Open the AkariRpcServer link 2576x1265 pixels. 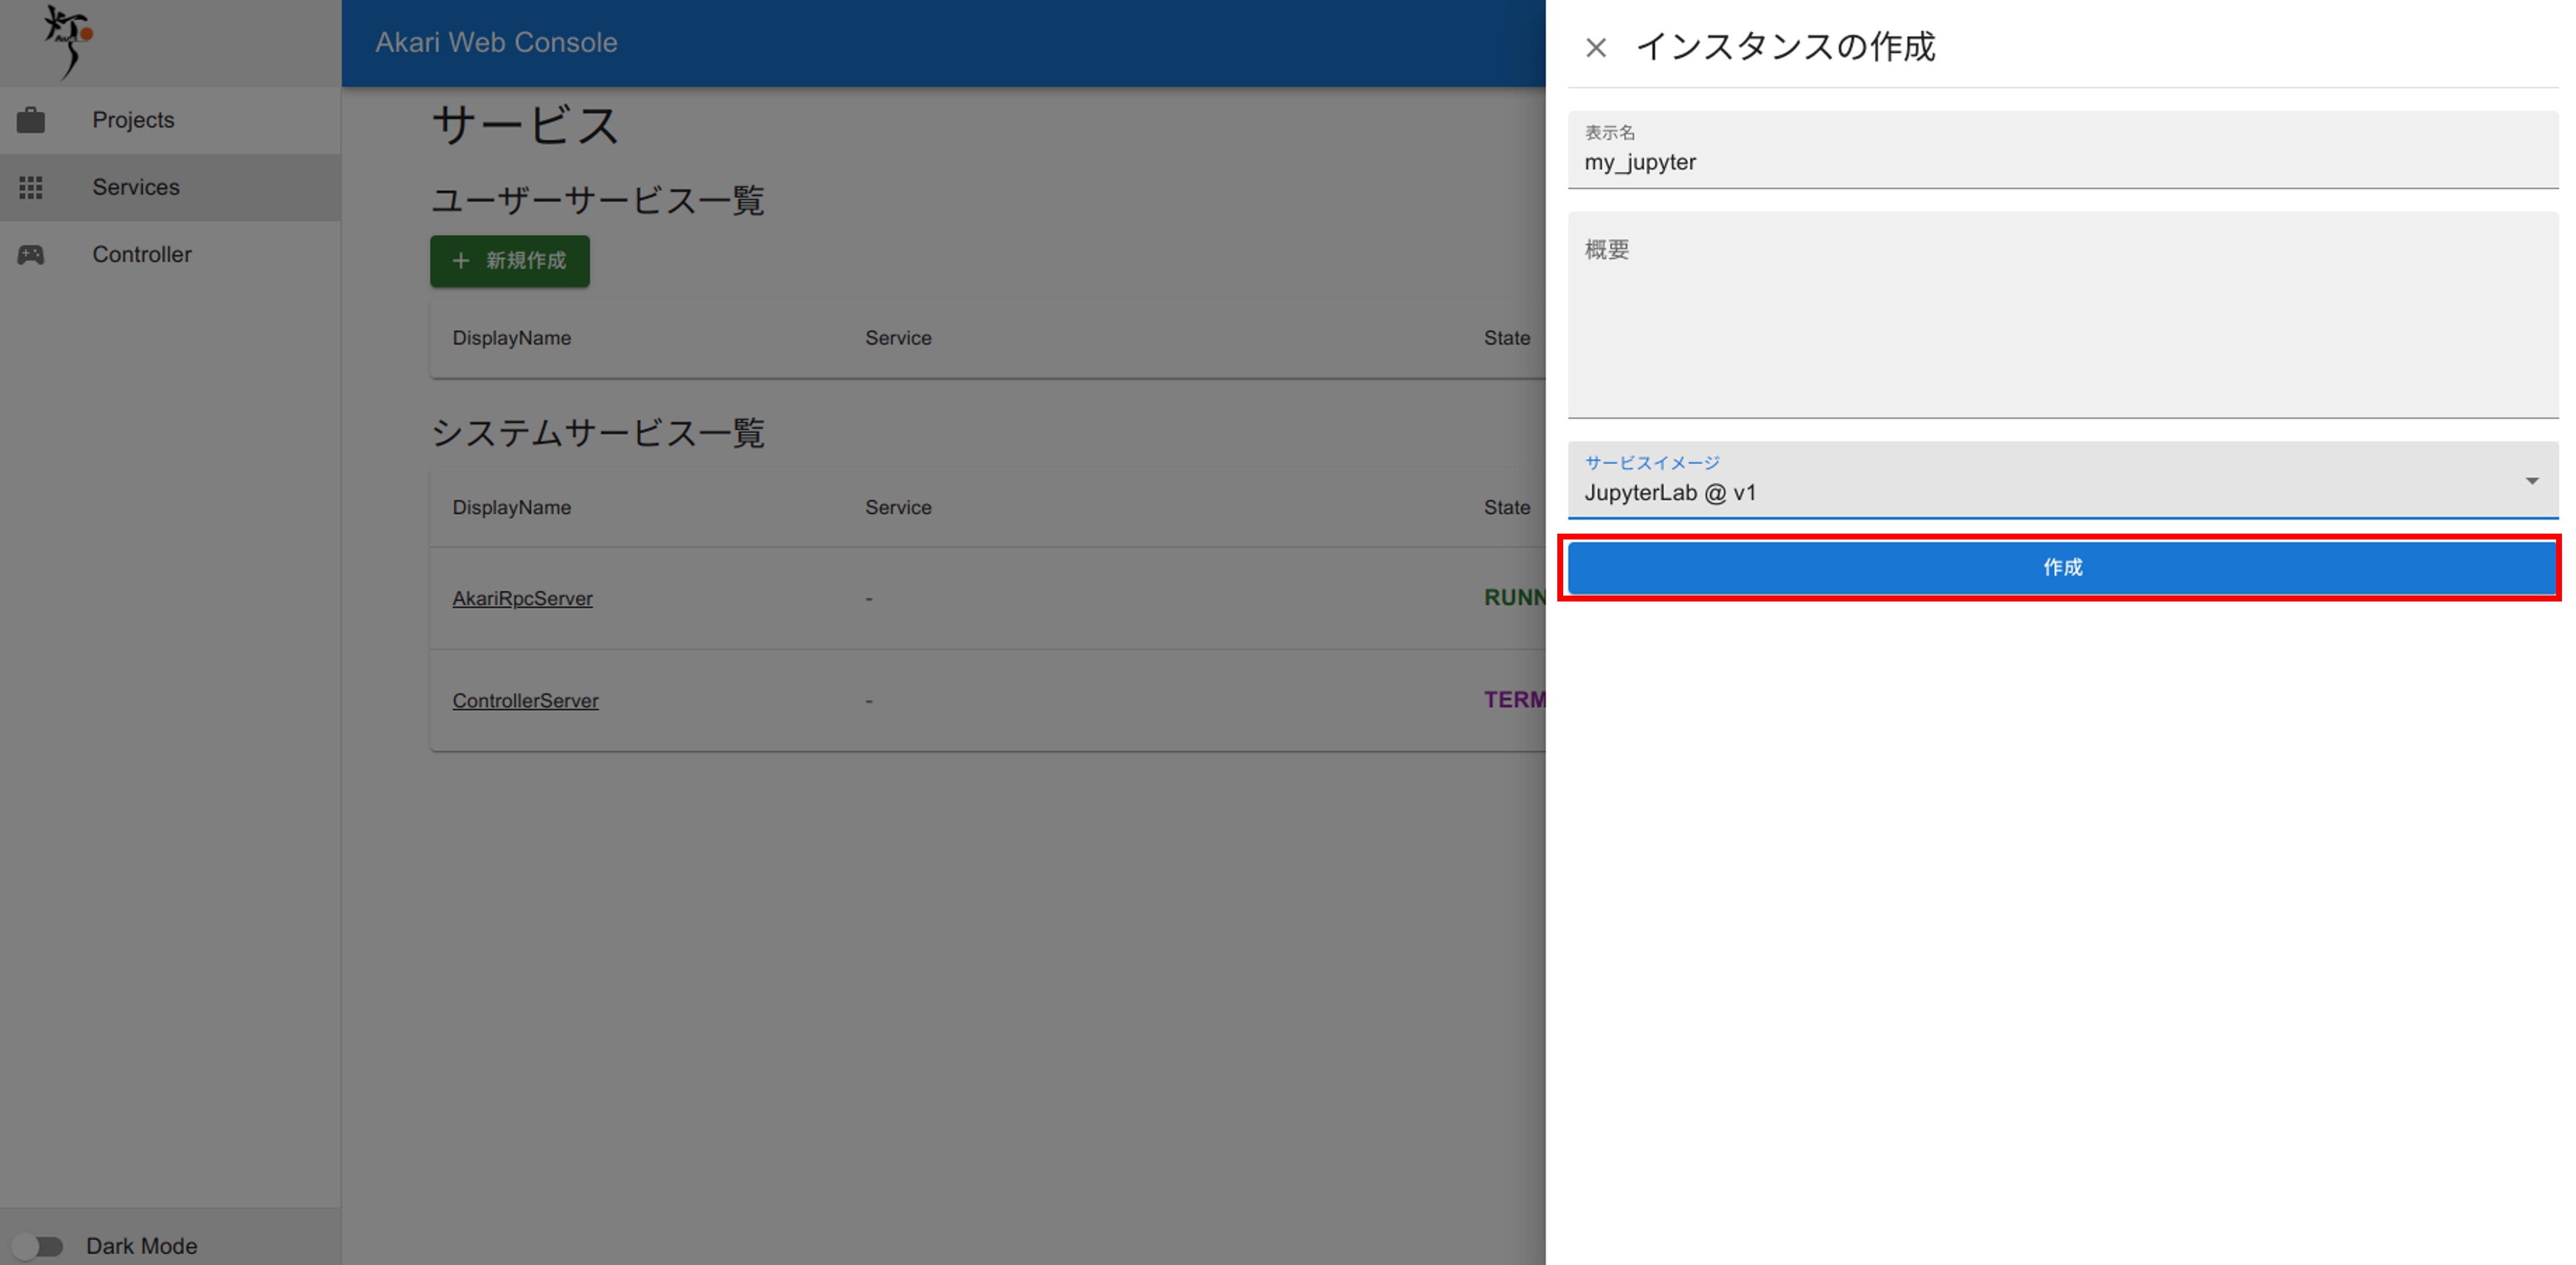point(522,599)
